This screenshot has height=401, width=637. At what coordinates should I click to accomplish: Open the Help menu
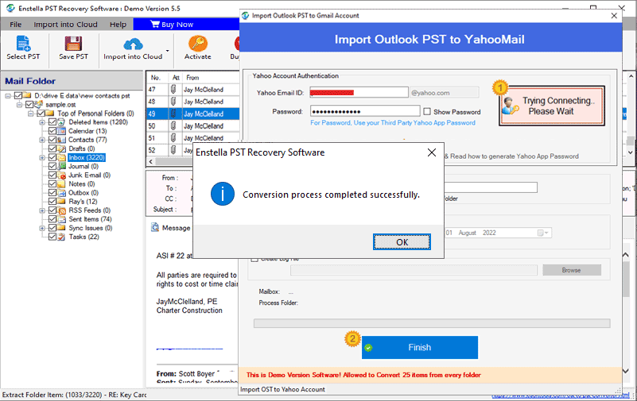118,25
